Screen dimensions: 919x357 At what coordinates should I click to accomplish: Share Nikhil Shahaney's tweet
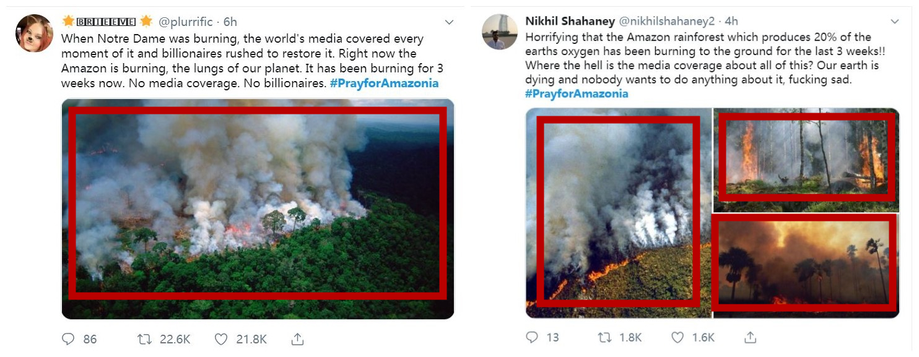click(x=751, y=337)
